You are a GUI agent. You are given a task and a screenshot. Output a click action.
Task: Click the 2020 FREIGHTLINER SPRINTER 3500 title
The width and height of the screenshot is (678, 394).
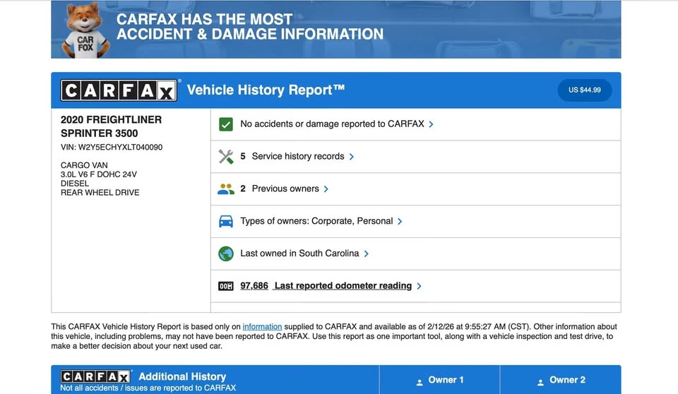(x=111, y=126)
